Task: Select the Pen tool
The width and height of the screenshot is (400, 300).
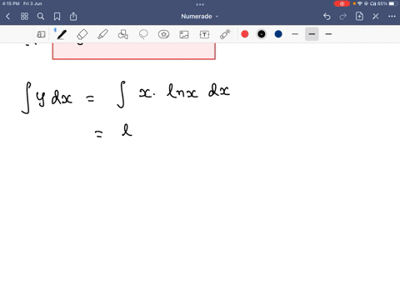Action: [x=62, y=34]
